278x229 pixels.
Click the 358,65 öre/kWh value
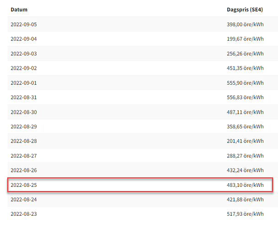pyautogui.click(x=245, y=127)
